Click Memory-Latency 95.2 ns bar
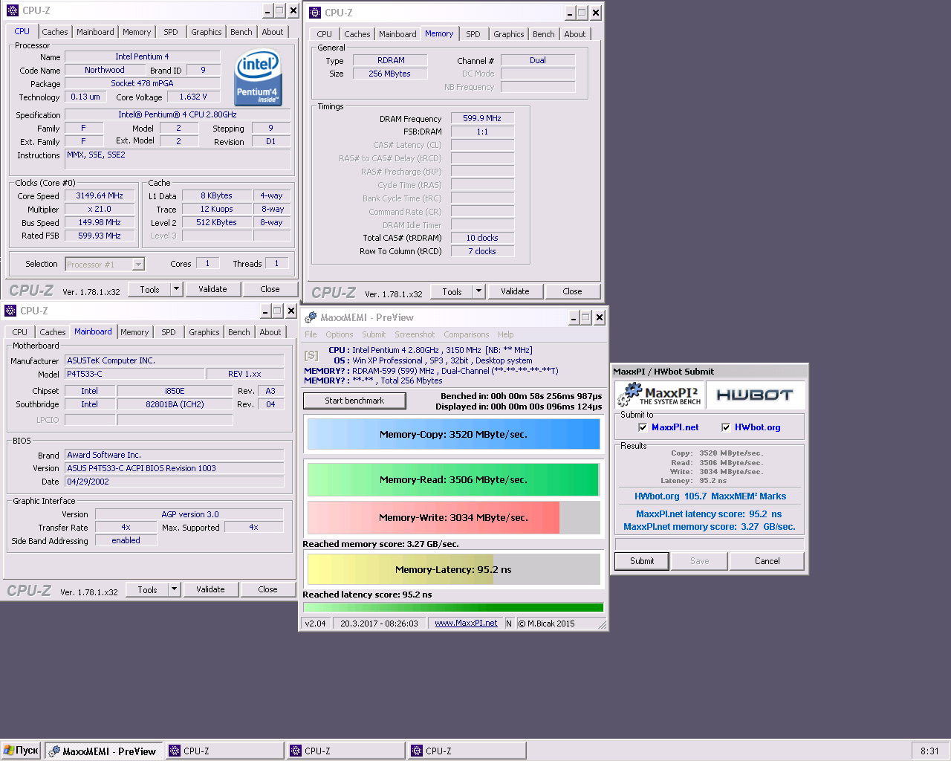The width and height of the screenshot is (951, 761). 453,569
